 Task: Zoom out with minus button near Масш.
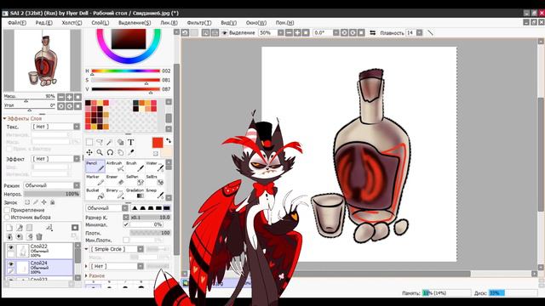pos(61,97)
